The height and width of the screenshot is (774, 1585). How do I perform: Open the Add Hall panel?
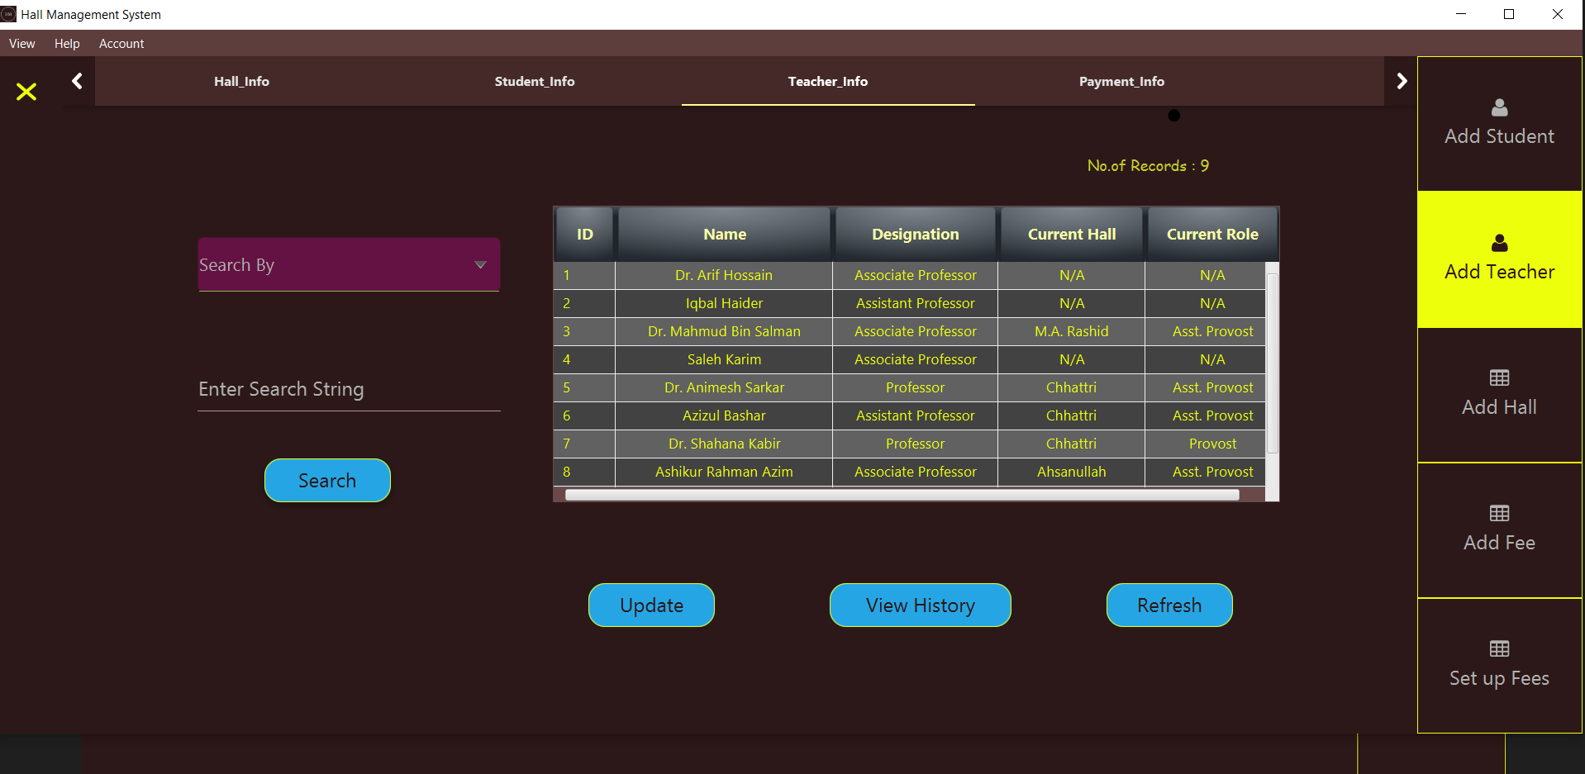[x=1500, y=395]
